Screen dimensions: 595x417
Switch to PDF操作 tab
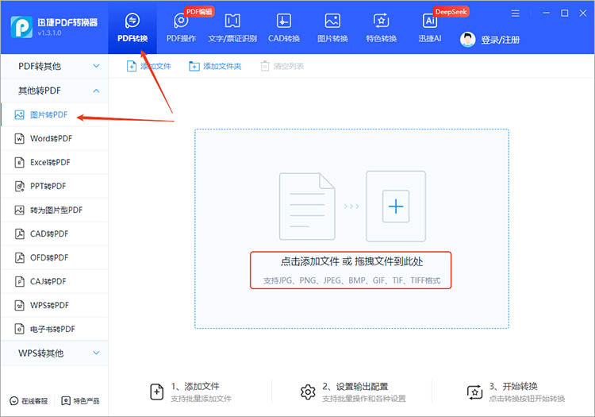tap(181, 27)
